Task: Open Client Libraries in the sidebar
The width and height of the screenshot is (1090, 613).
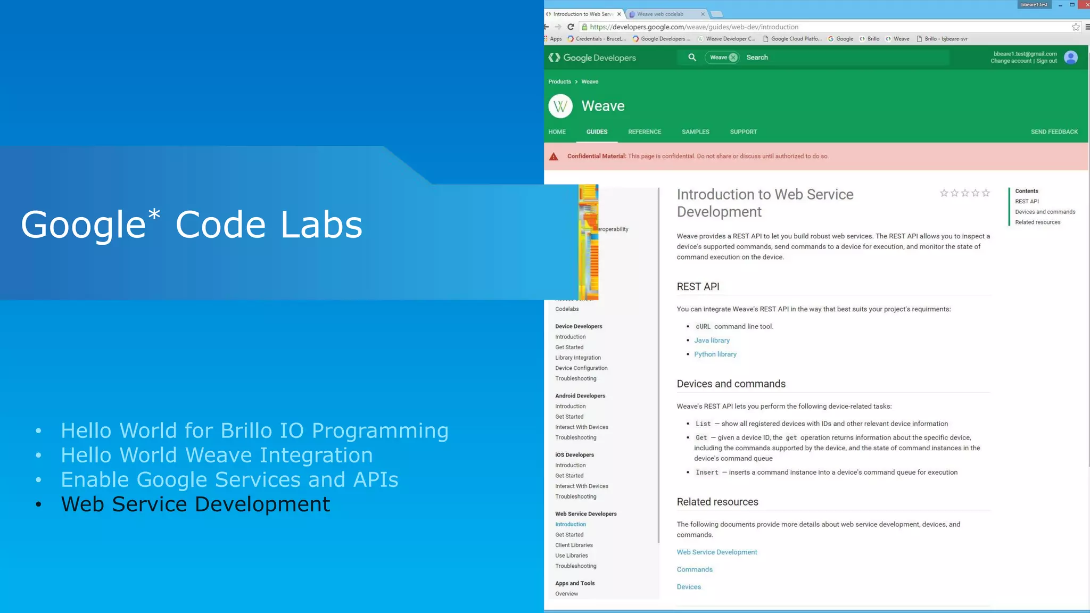Action: click(574, 545)
